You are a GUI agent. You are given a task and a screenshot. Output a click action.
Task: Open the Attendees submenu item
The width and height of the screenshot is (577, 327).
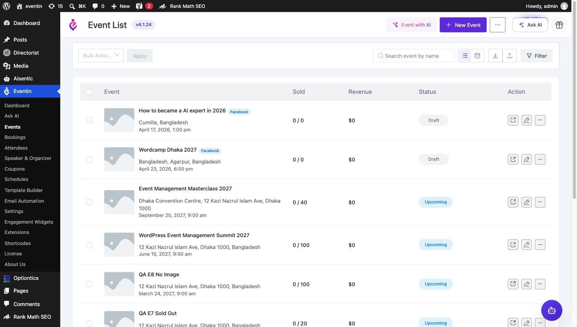pos(16,148)
